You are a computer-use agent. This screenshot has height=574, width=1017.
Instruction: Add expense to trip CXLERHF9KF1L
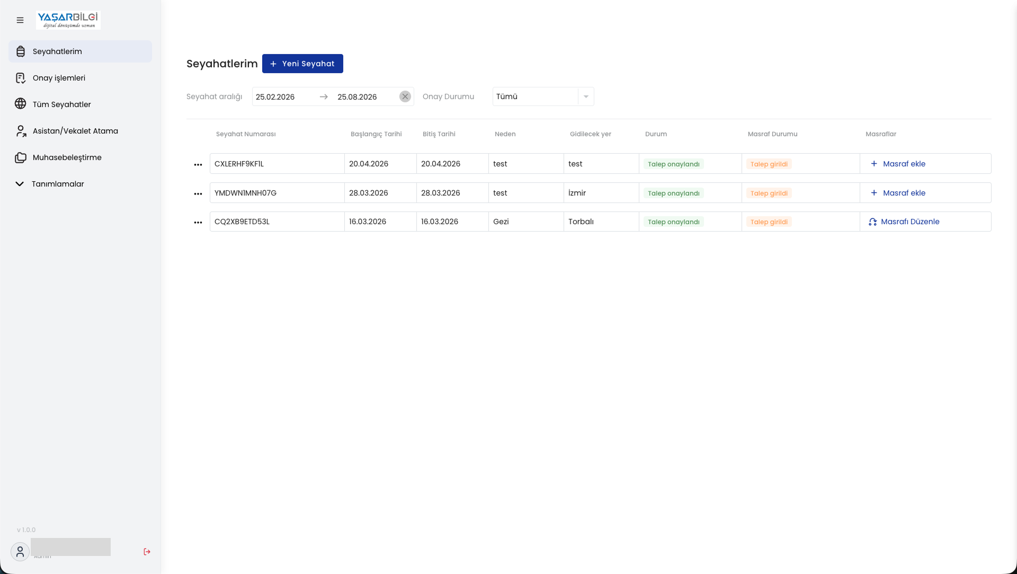coord(898,164)
